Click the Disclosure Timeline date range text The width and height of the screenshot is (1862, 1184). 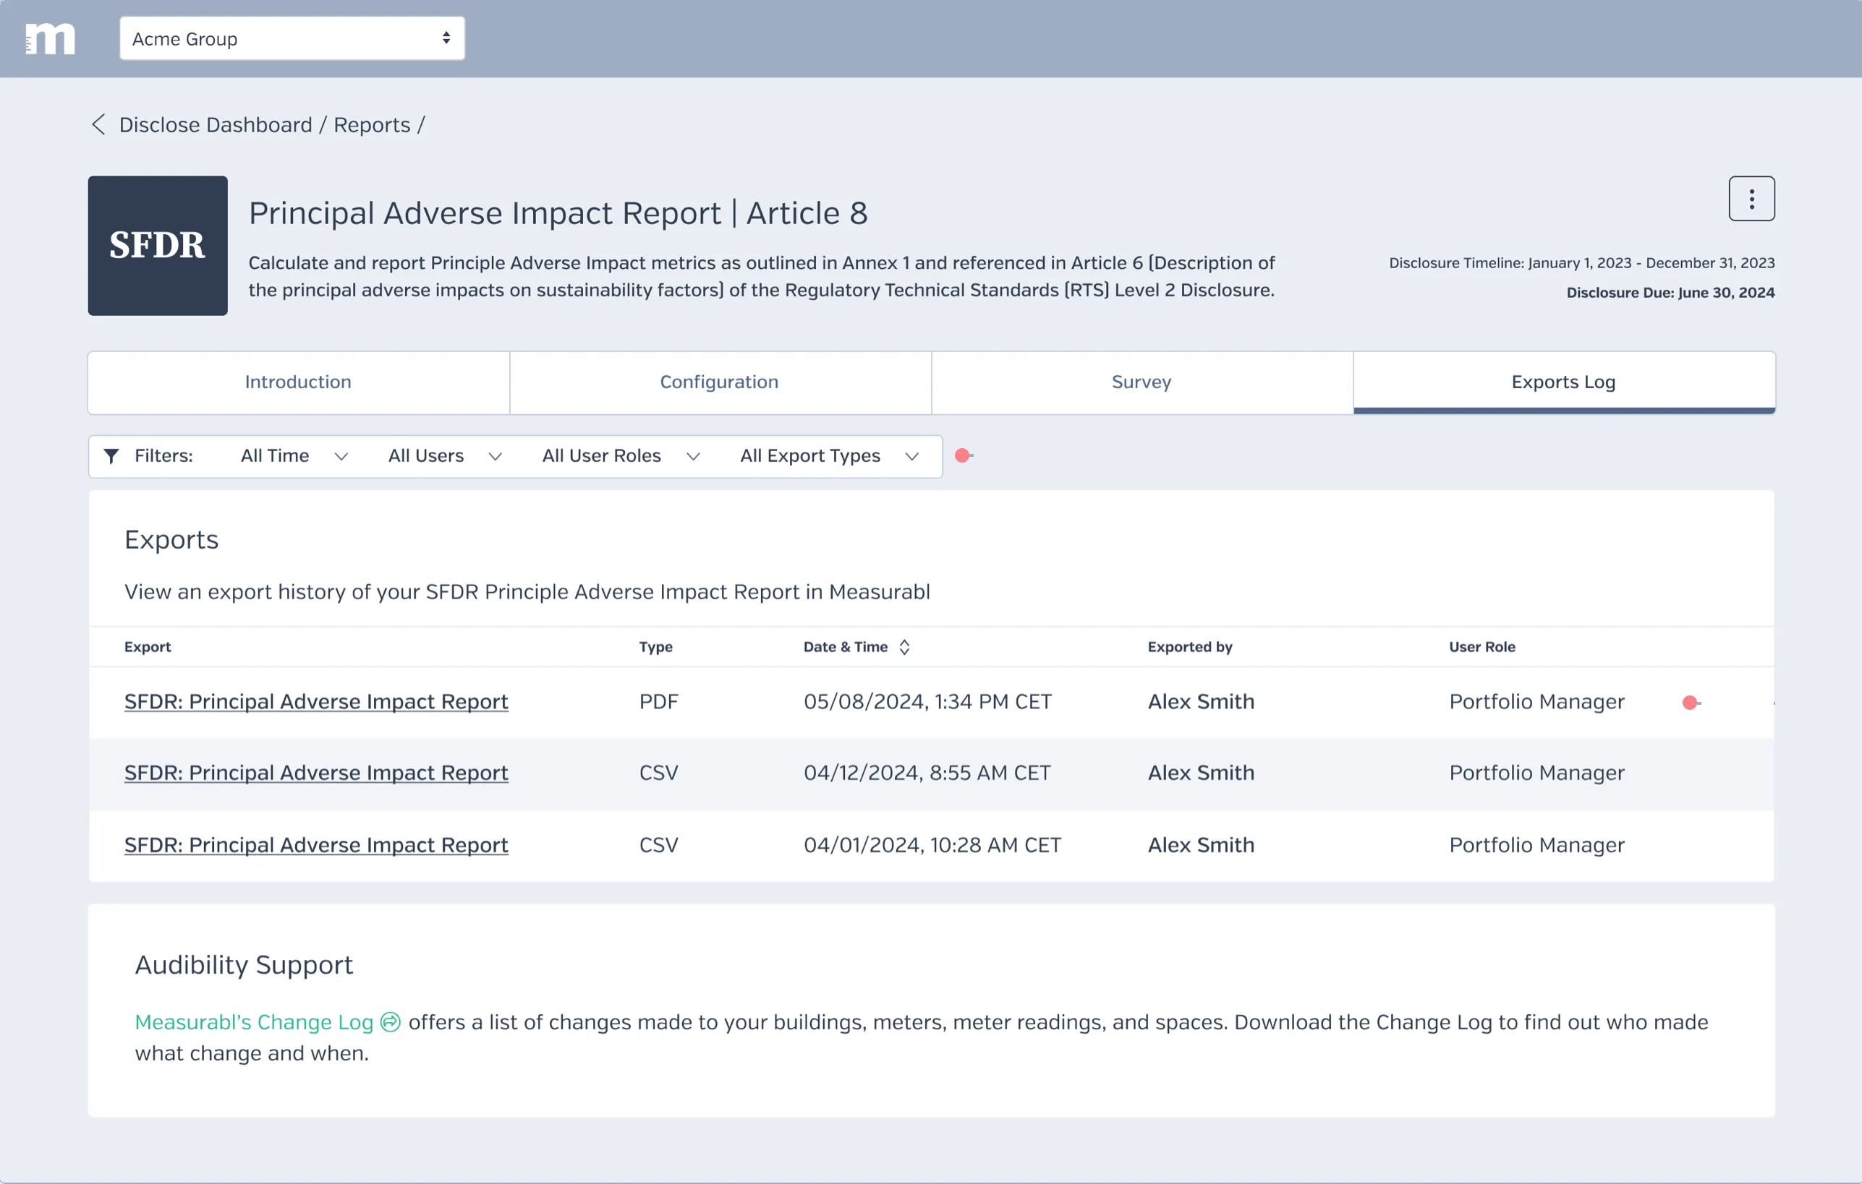tap(1581, 263)
